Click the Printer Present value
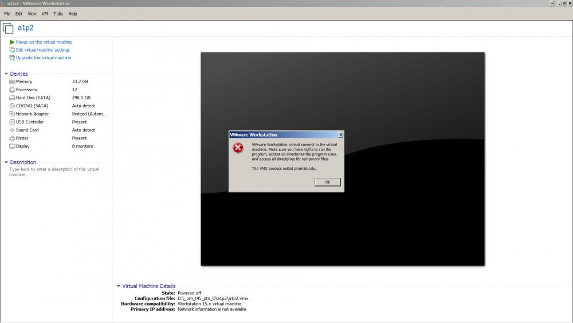This screenshot has width=573, height=323. point(79,138)
